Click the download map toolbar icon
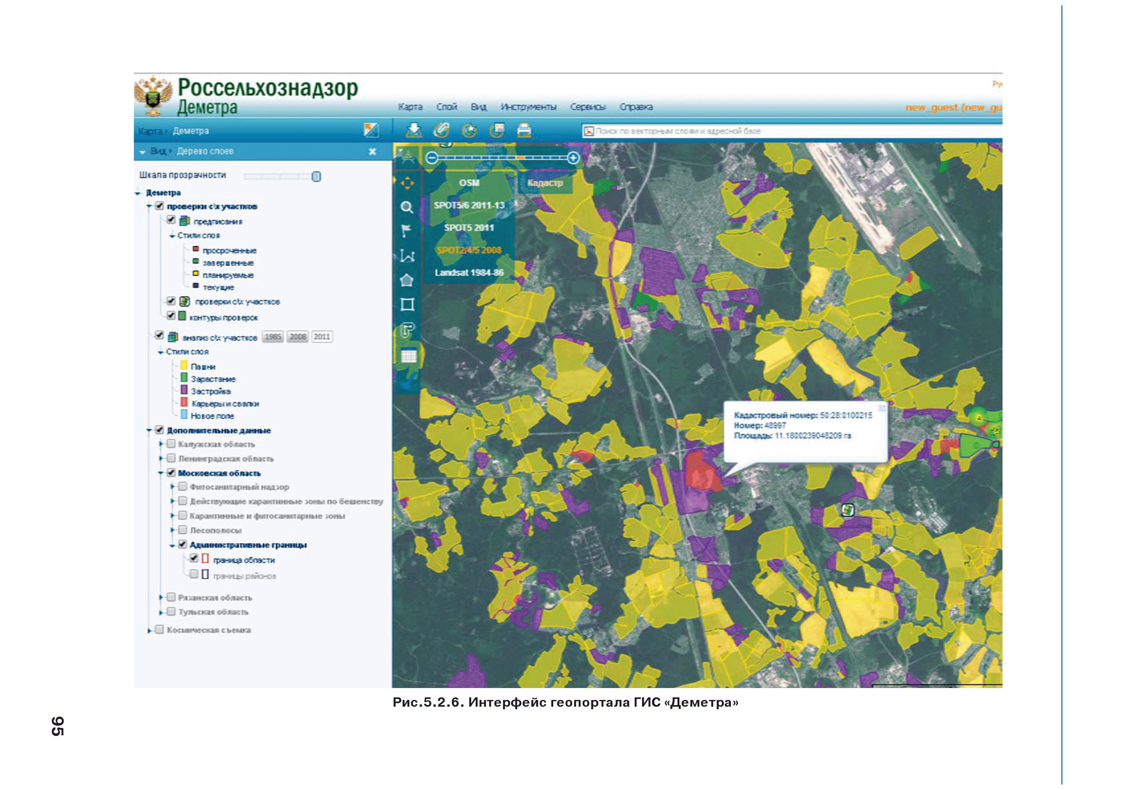 [x=414, y=130]
